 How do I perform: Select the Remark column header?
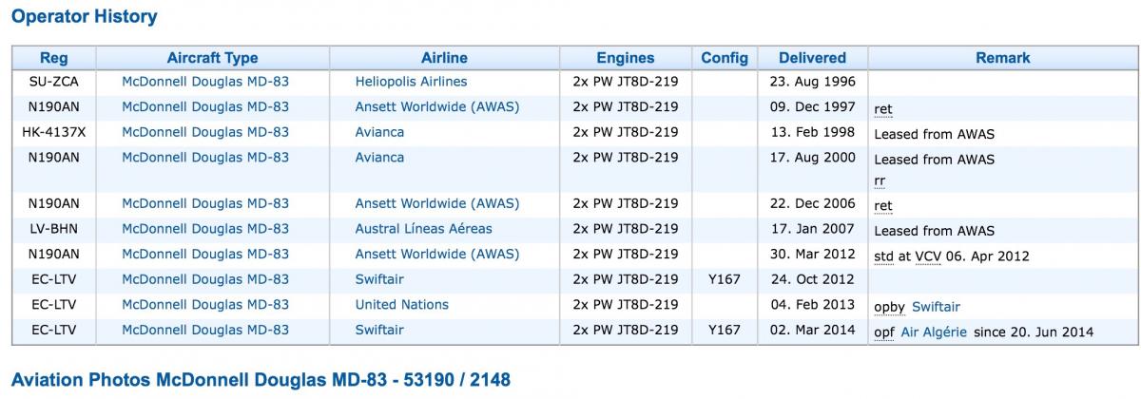tap(1002, 58)
